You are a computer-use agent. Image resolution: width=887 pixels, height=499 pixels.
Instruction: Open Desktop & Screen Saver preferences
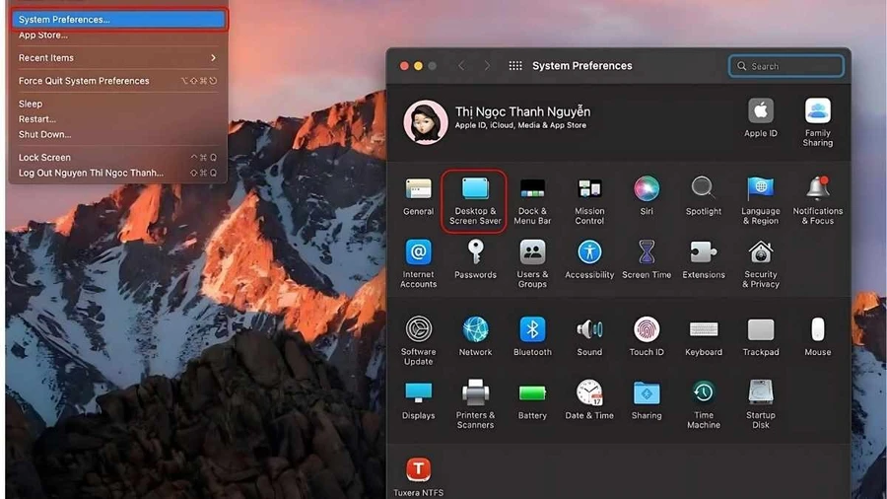pos(475,201)
